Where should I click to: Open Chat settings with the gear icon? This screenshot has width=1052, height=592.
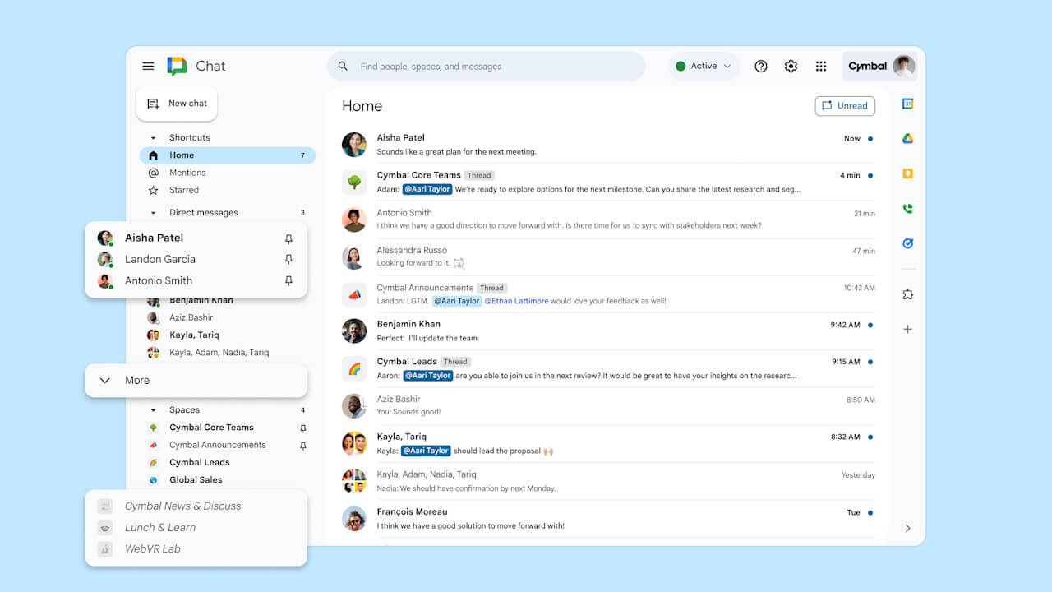tap(791, 66)
